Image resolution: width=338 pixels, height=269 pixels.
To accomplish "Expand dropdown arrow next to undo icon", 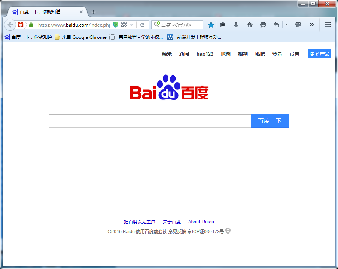I will point(286,25).
